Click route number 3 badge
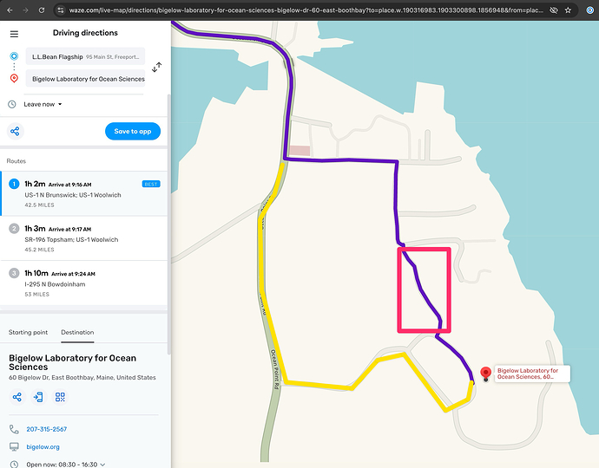 click(14, 273)
